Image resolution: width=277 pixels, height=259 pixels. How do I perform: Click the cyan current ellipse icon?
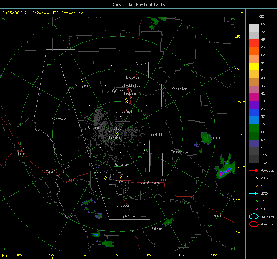[254, 217]
